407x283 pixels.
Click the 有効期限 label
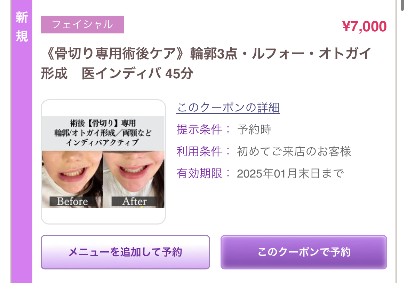[x=199, y=173]
